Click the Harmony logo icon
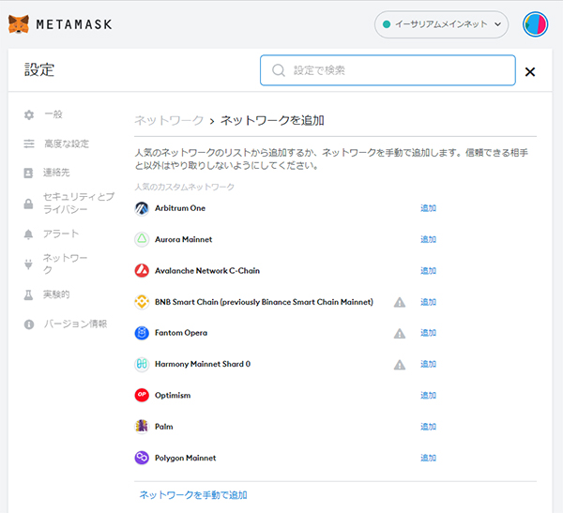This screenshot has width=563, height=513. 142,365
